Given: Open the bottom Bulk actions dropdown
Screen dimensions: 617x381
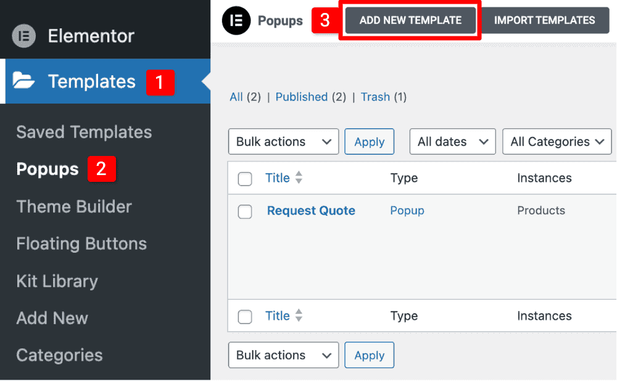Looking at the screenshot, I should [283, 355].
